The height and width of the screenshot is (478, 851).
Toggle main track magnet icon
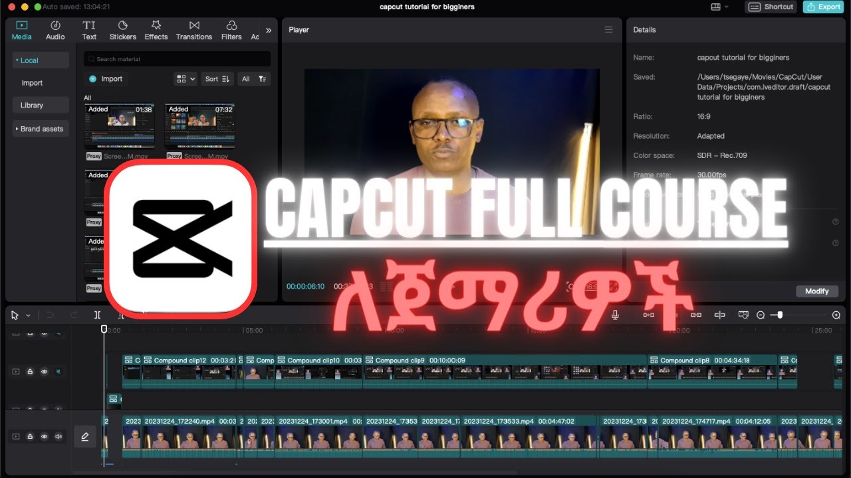pyautogui.click(x=649, y=315)
